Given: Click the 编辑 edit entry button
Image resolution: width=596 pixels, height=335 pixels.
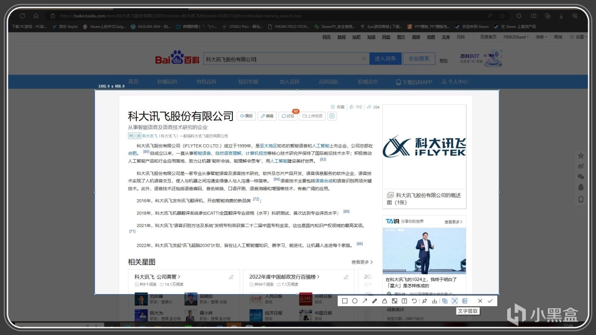Looking at the screenshot, I should point(267,116).
